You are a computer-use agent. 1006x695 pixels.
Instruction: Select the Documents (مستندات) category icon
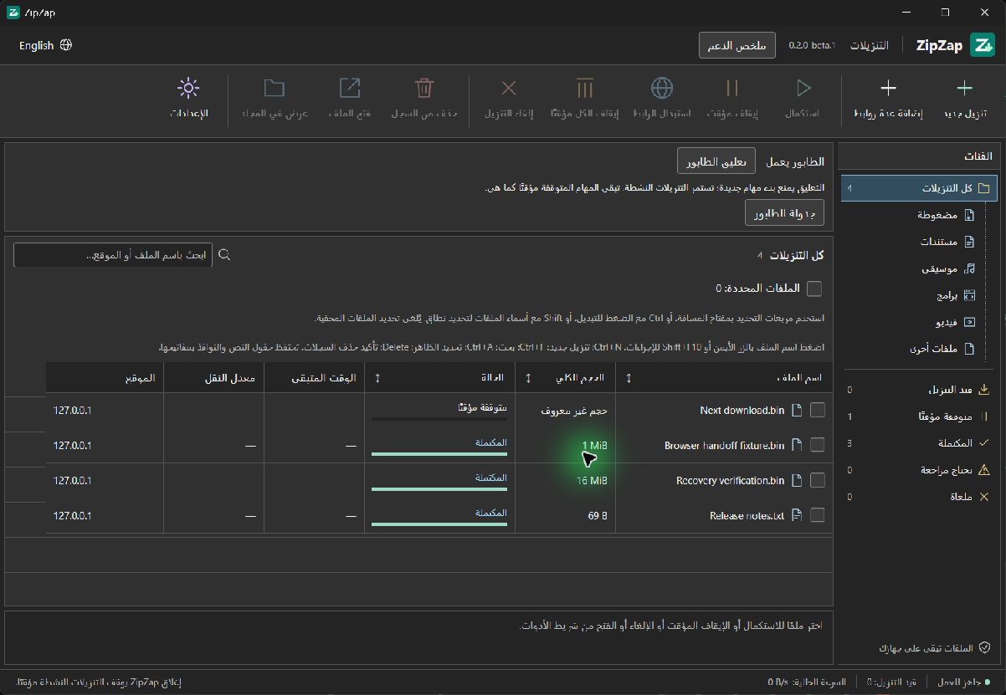969,242
